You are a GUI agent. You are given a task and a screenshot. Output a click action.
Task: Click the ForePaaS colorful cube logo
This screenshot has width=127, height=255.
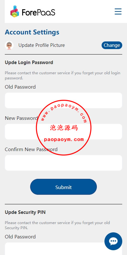pyautogui.click(x=15, y=11)
